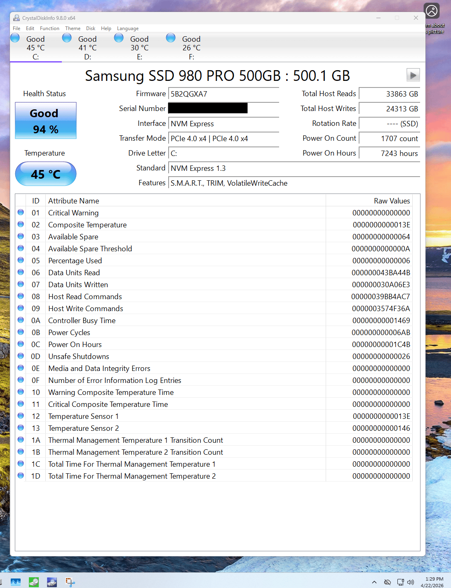Open the Snipping Tool taskbar icon

[70, 582]
